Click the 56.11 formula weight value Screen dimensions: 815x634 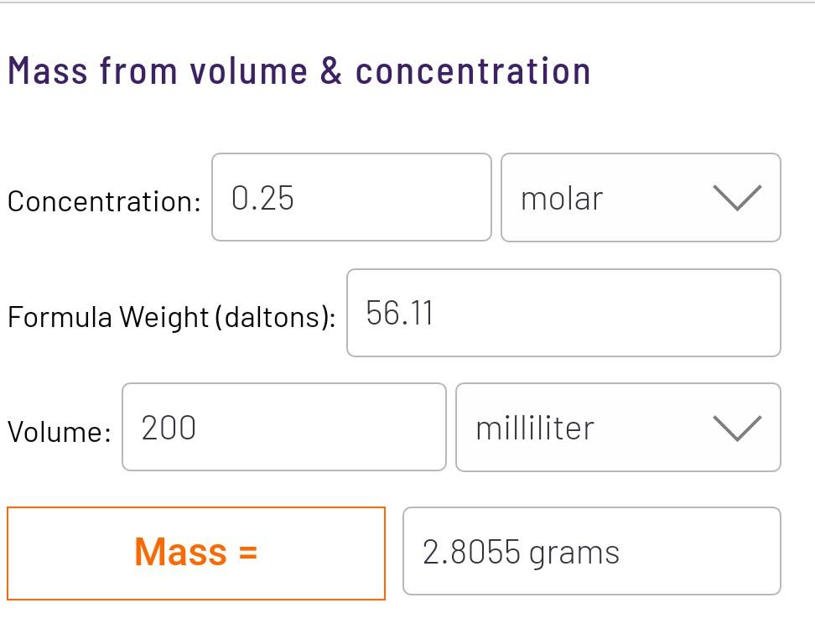pyautogui.click(x=399, y=314)
